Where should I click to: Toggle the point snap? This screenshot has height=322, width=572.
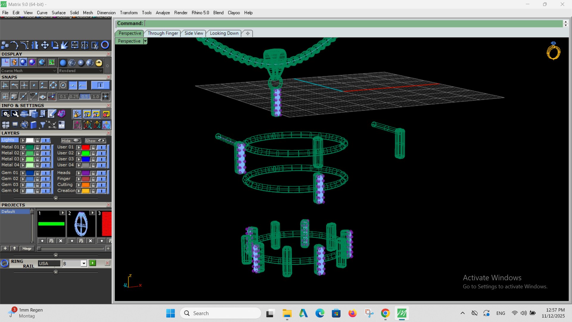[x=34, y=86]
